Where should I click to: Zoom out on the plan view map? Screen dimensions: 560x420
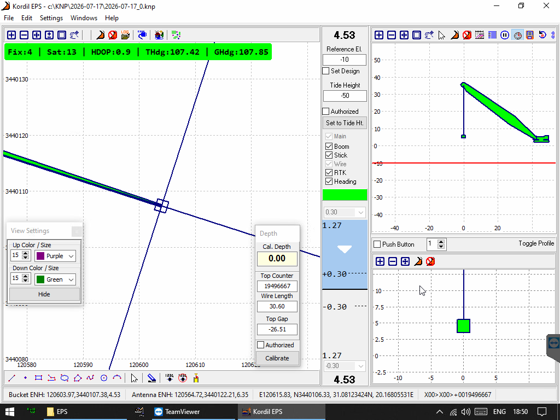click(x=24, y=34)
